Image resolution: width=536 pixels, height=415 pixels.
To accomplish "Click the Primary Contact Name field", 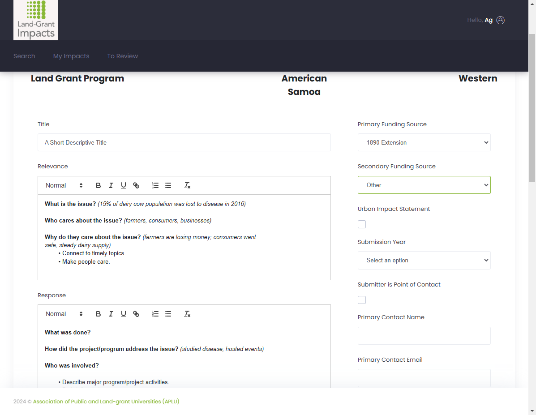I will click(424, 336).
